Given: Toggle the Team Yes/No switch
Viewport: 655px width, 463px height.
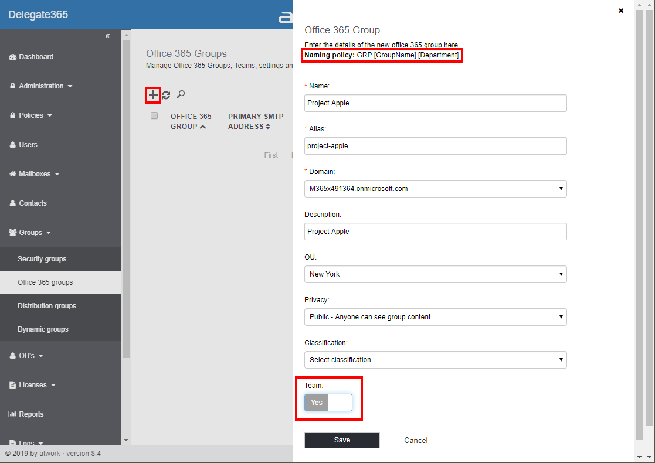Looking at the screenshot, I should coord(328,403).
